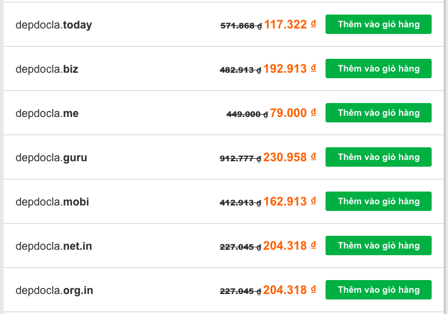Click the 79.000 đ discounted price

point(293,113)
